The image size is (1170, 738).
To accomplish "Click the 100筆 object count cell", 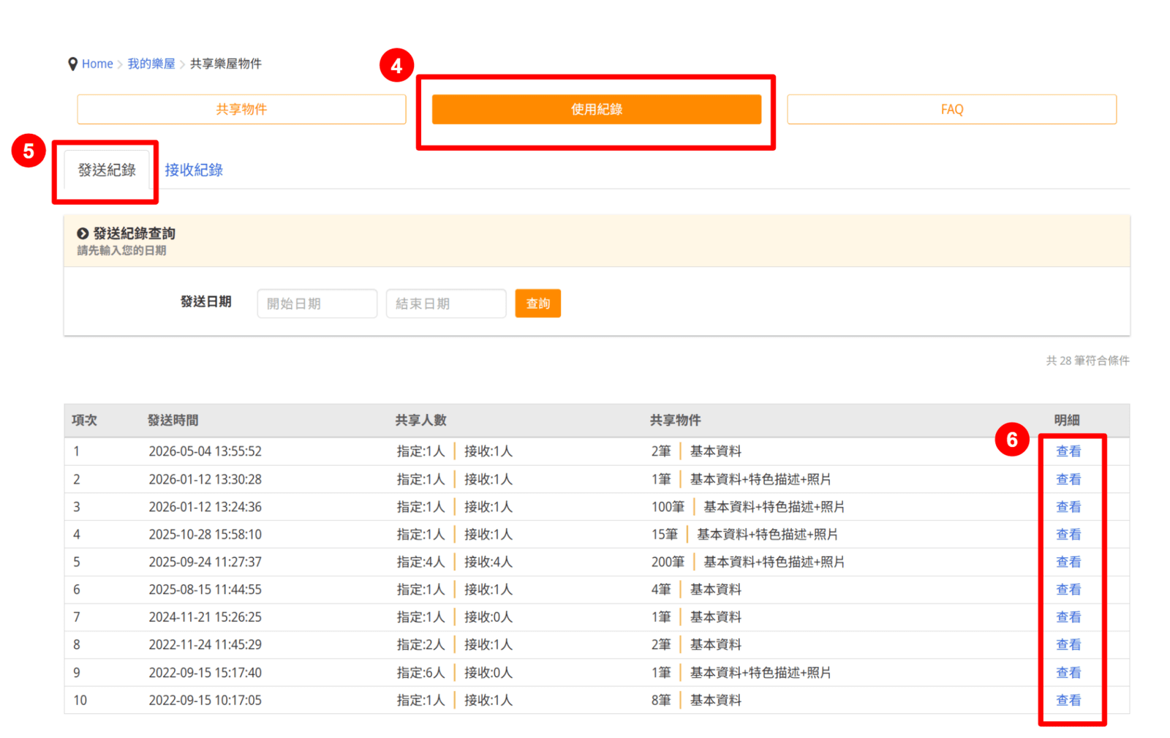I will coord(668,506).
